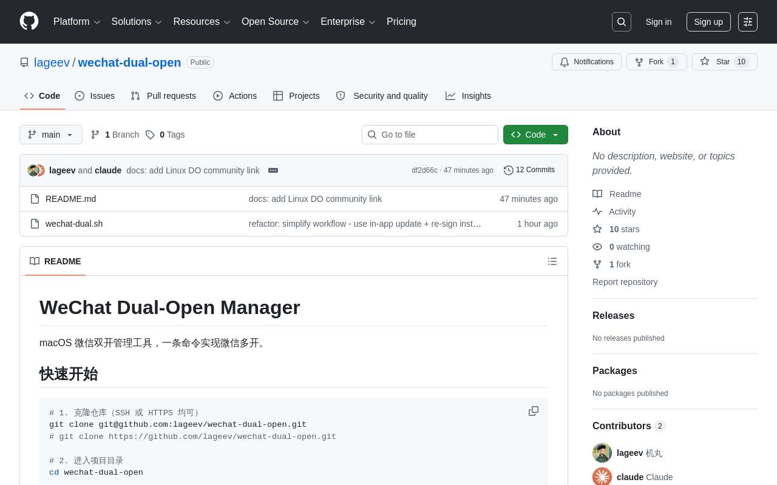
Task: Click the claude avatar in Contributors
Action: tap(602, 477)
